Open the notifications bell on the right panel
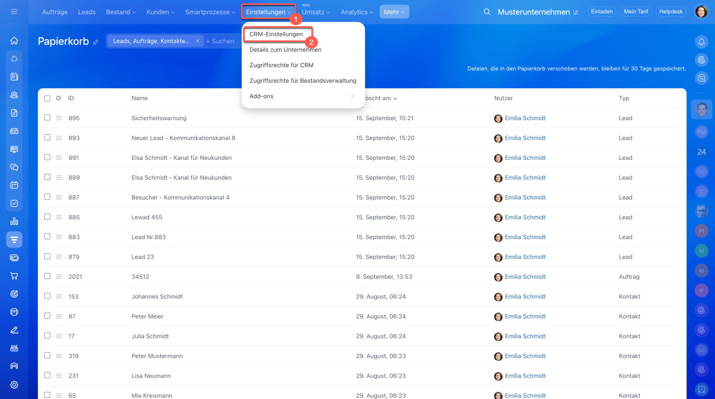715x399 pixels. (701, 42)
